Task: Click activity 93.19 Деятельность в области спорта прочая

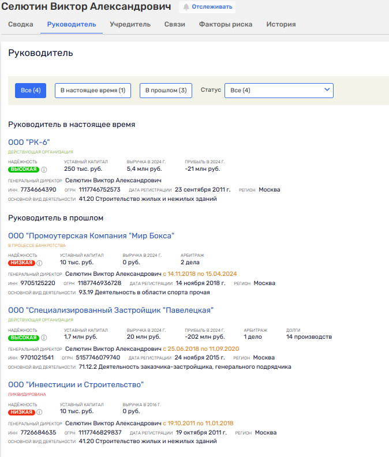Action: [x=144, y=293]
